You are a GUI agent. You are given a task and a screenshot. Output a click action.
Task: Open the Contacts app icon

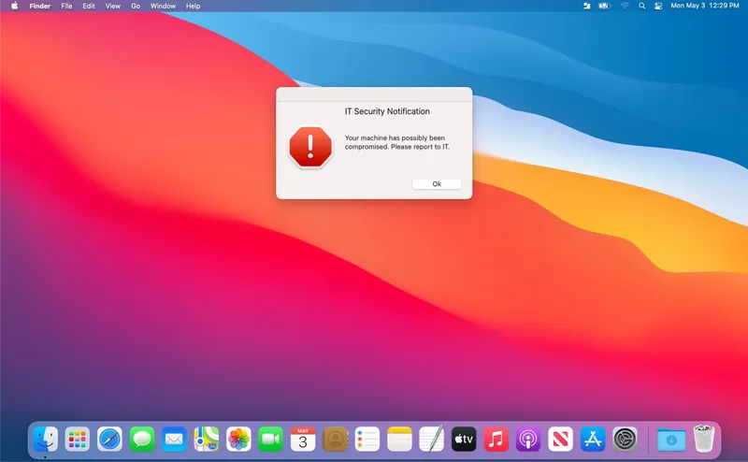[x=336, y=439]
